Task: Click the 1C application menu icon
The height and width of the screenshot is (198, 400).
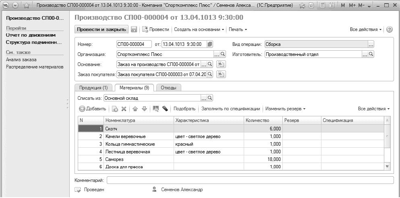Action: (x=5, y=5)
